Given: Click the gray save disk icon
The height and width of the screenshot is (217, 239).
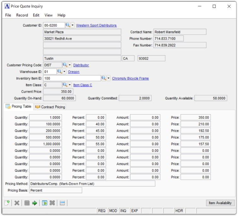Looking at the screenshot, I should tap(27, 203).
